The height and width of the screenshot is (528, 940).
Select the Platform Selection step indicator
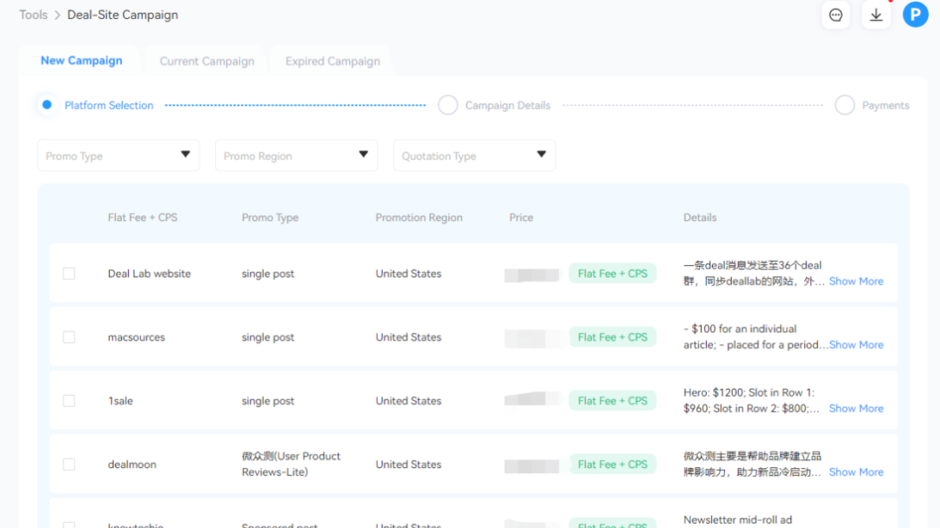[x=47, y=105]
